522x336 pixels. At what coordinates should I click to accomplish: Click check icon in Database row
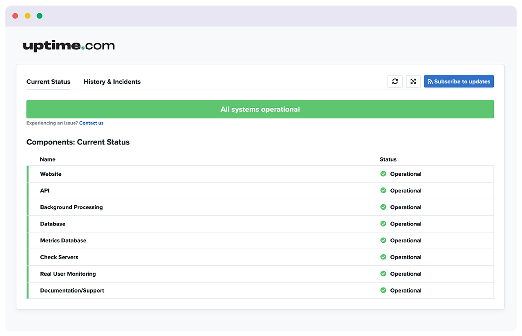click(383, 223)
